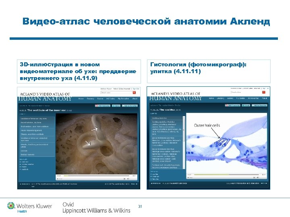Click the red search icon in vestibule screenshot
Image resolution: width=290 pixels, height=217 pixels.
point(134,93)
